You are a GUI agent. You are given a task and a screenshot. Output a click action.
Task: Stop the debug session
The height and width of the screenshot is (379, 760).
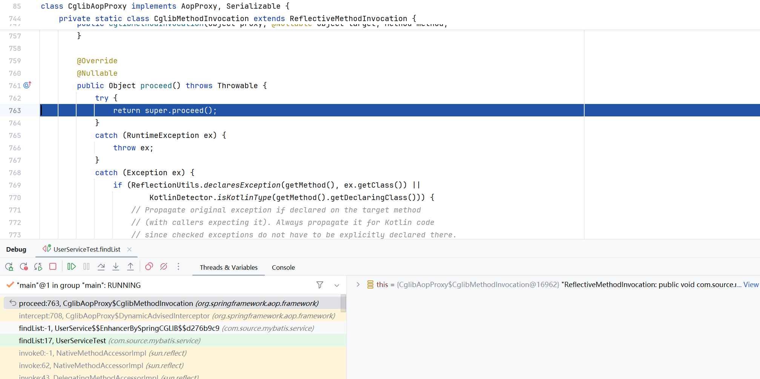[53, 267]
